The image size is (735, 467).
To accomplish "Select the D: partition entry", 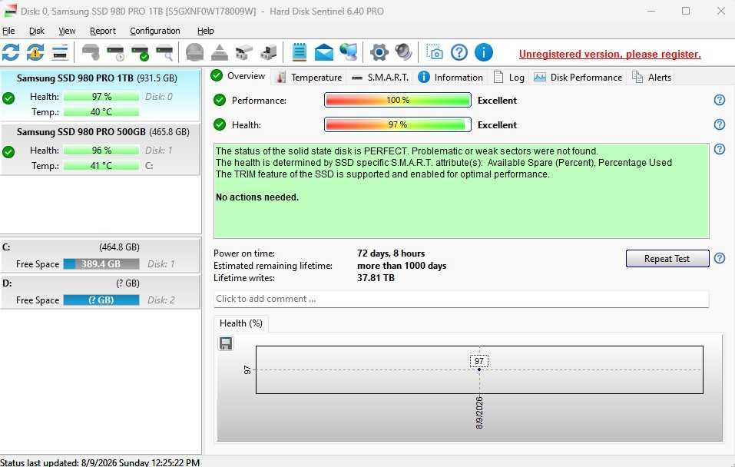I will click(101, 292).
